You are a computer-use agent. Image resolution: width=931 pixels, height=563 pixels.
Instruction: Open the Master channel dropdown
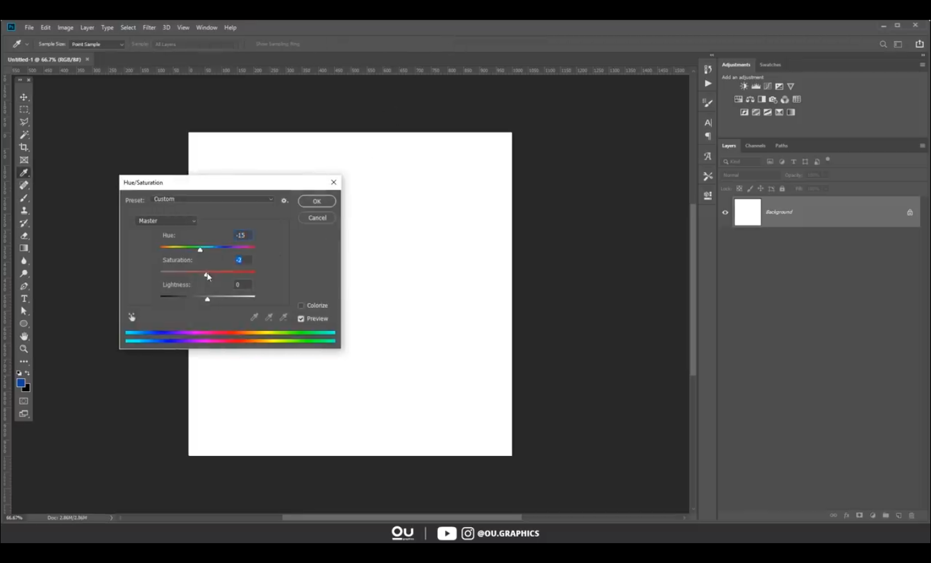[167, 221]
